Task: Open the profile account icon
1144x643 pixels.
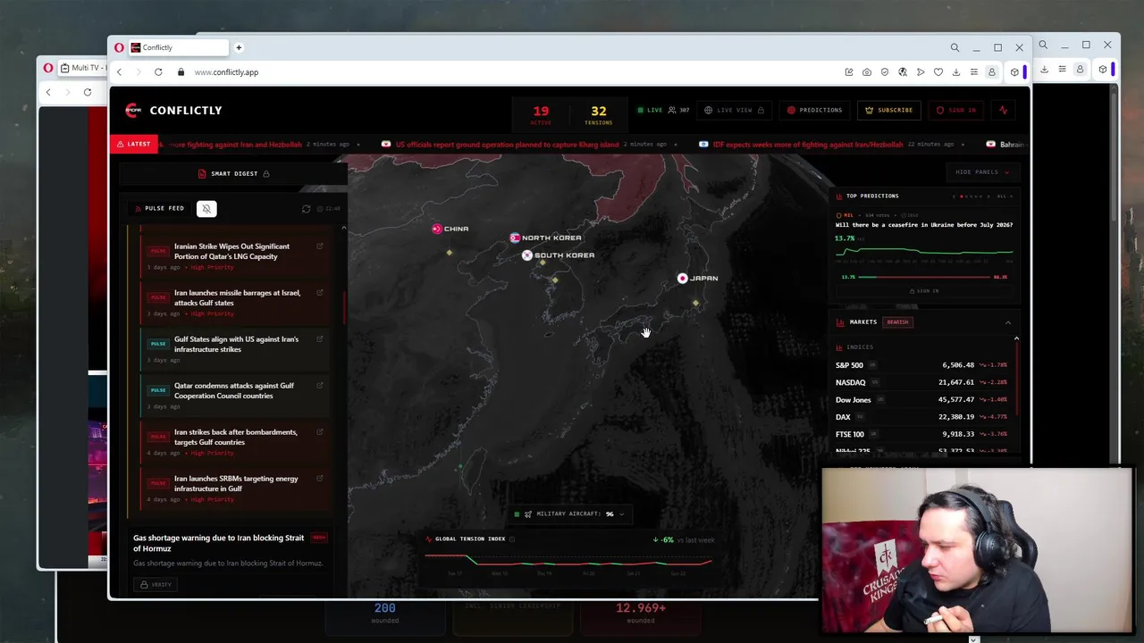Action: click(x=991, y=72)
